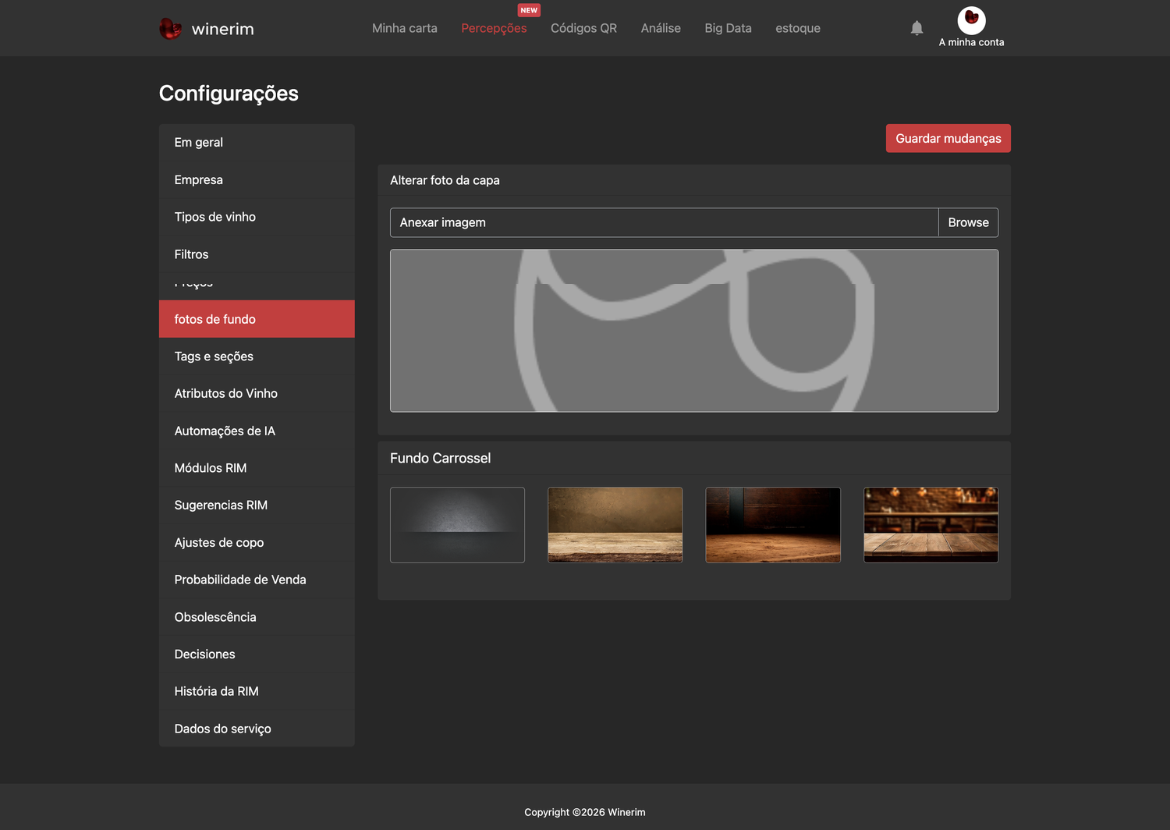This screenshot has height=830, width=1170.
Task: Go to Códigos QR page
Action: pyautogui.click(x=583, y=28)
